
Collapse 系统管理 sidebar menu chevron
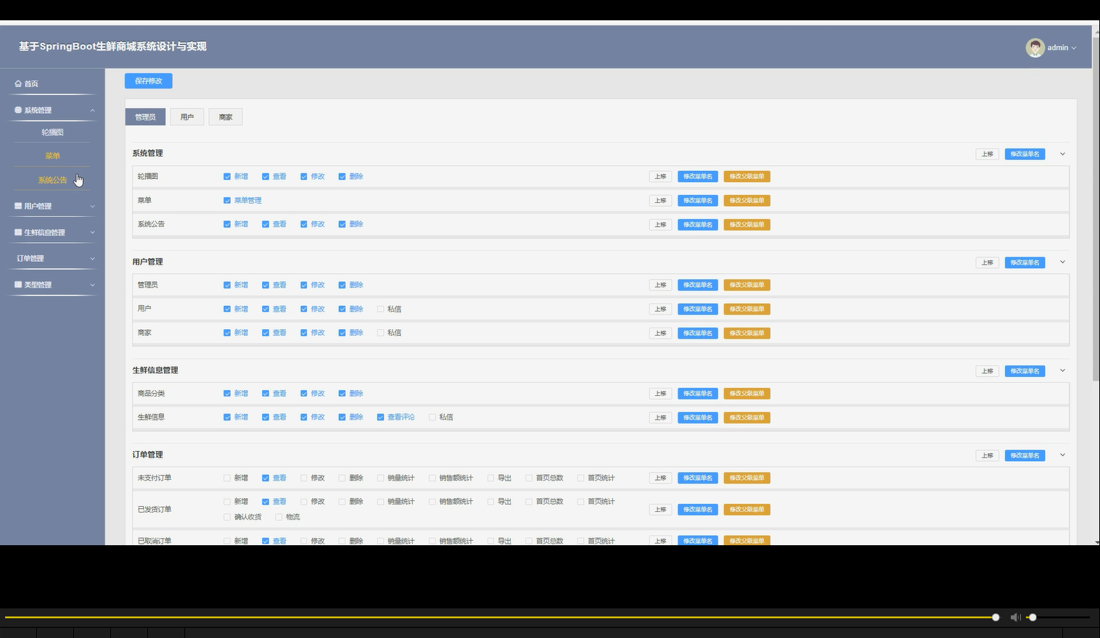(x=92, y=110)
